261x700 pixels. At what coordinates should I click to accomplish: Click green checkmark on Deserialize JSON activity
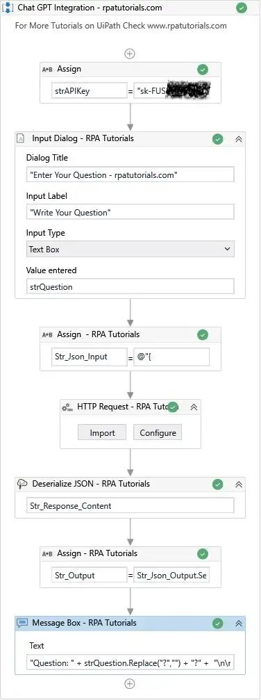click(x=217, y=485)
